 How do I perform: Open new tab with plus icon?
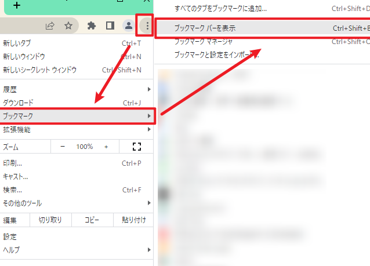pyautogui.click(x=17, y=5)
